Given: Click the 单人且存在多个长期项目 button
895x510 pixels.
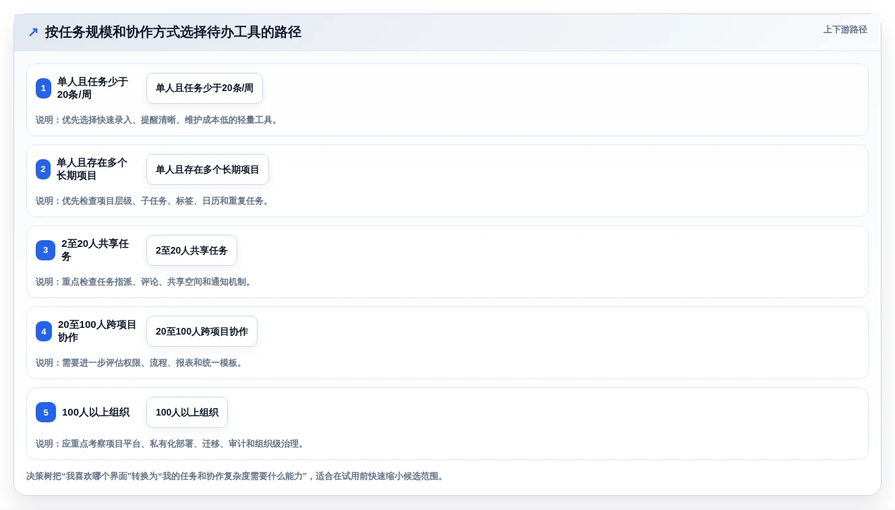Looking at the screenshot, I should pyautogui.click(x=208, y=169).
